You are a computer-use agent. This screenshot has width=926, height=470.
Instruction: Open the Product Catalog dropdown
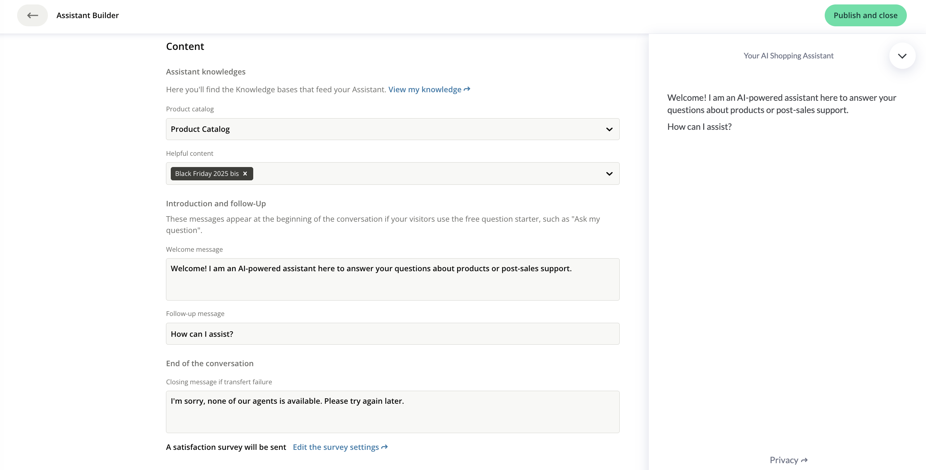[x=392, y=129]
